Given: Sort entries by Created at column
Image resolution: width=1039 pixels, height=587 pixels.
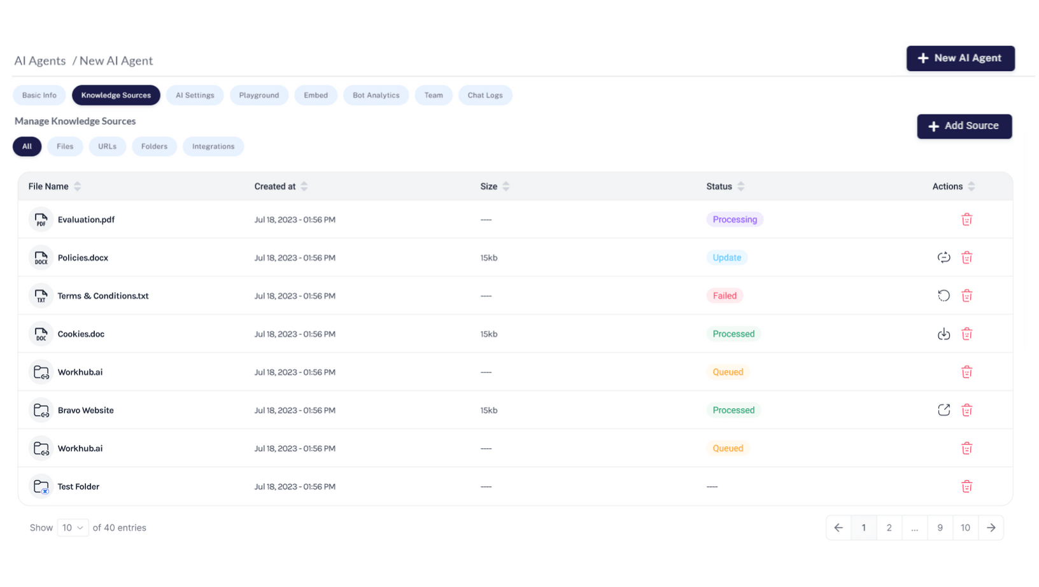Looking at the screenshot, I should tap(304, 186).
